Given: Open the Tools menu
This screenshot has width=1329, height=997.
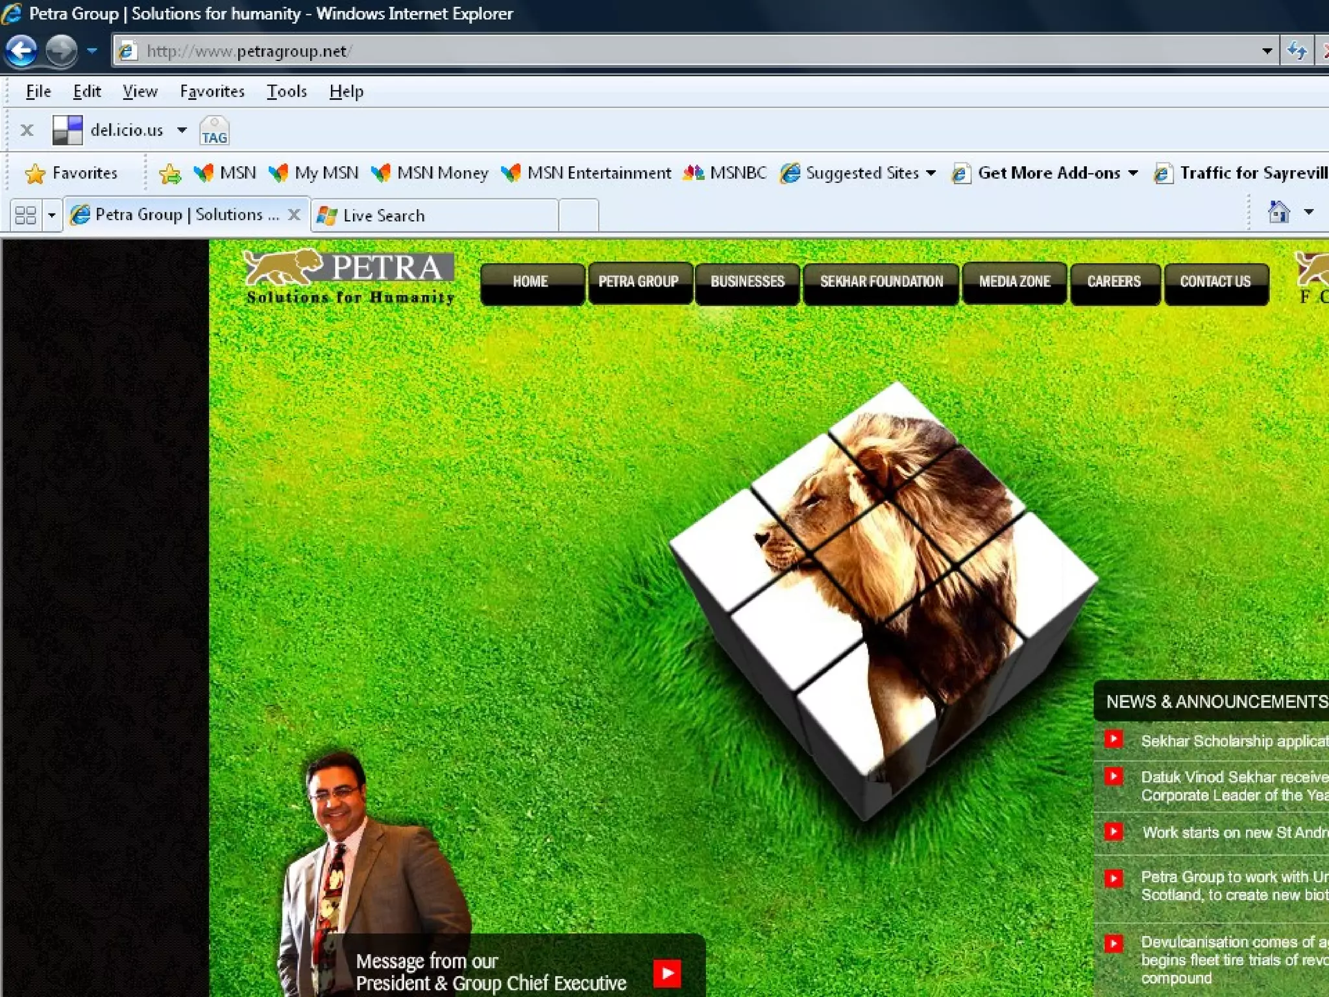Looking at the screenshot, I should coord(286,92).
